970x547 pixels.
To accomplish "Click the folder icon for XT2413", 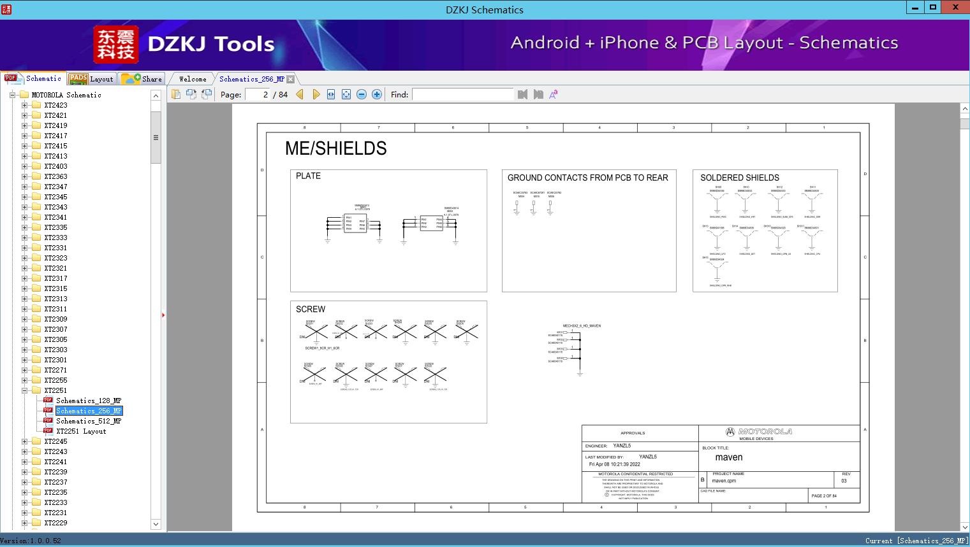I will click(x=36, y=156).
